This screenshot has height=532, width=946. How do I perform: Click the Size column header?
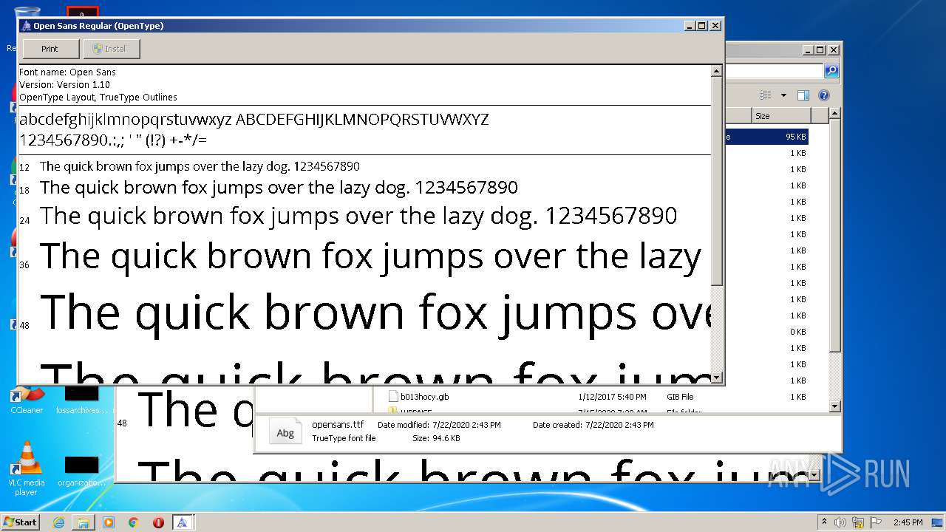pos(781,116)
